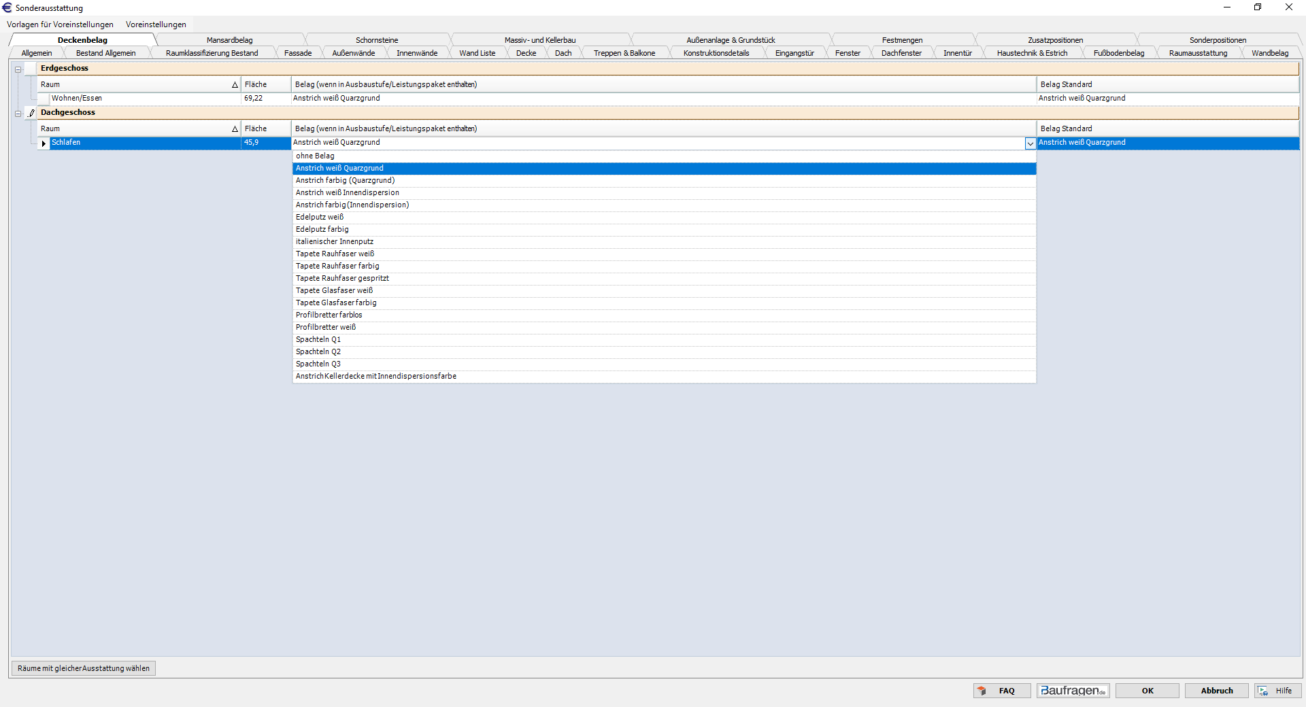
Task: Collapse the Dachgeschoss group
Action: click(18, 114)
